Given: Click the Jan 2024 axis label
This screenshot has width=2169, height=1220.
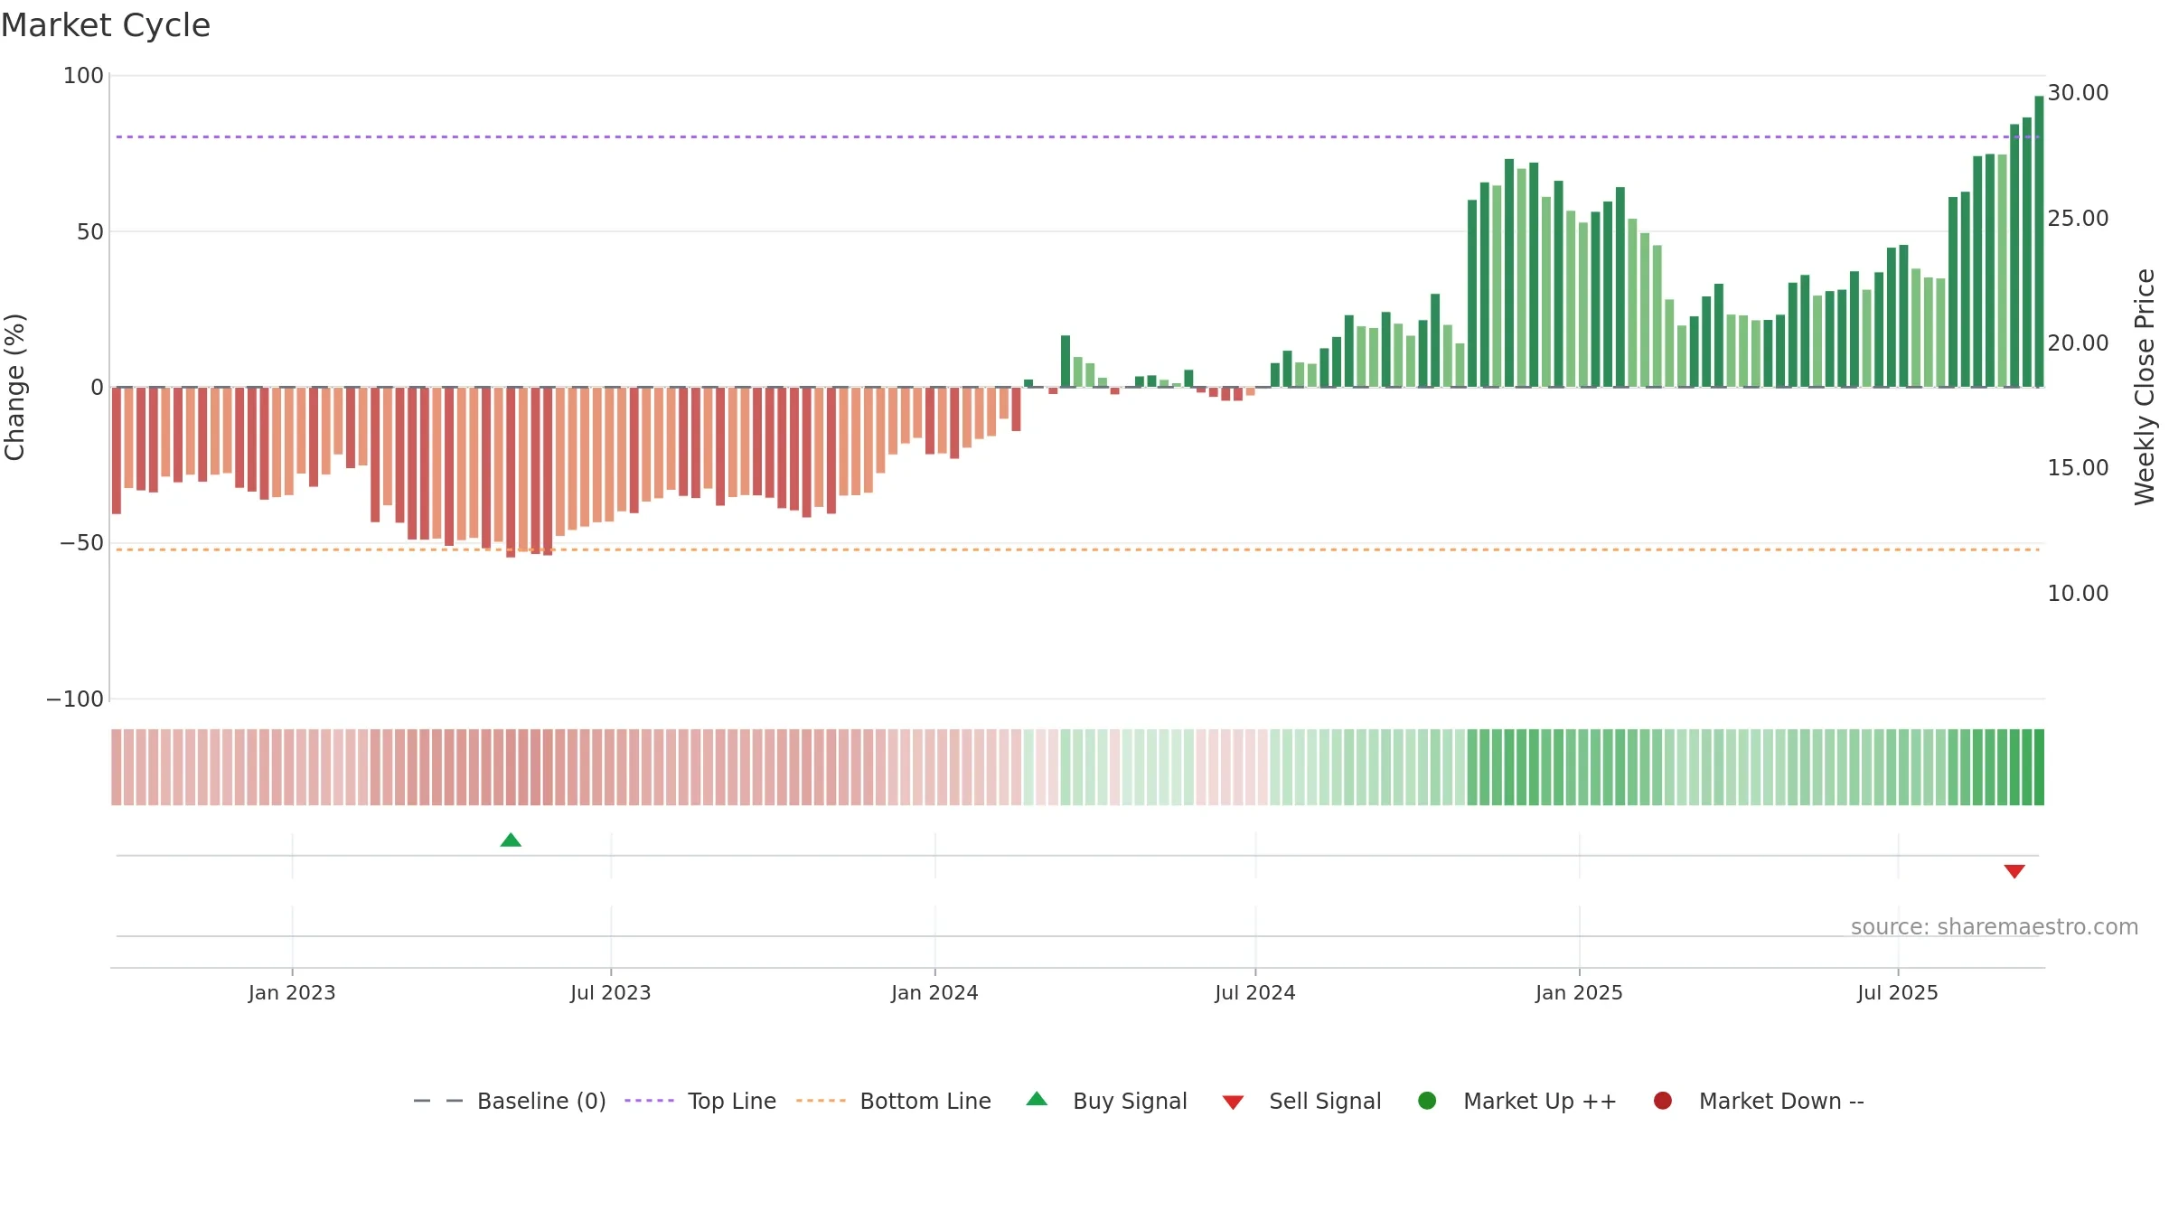Looking at the screenshot, I should click(x=934, y=993).
